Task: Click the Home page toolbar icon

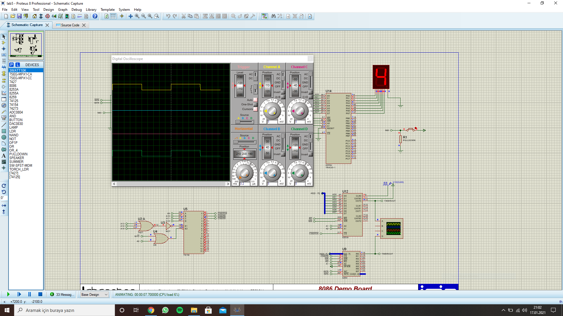Action: (x=35, y=16)
